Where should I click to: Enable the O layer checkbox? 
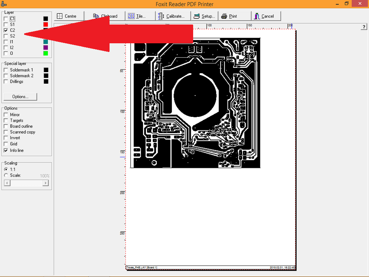click(x=6, y=53)
